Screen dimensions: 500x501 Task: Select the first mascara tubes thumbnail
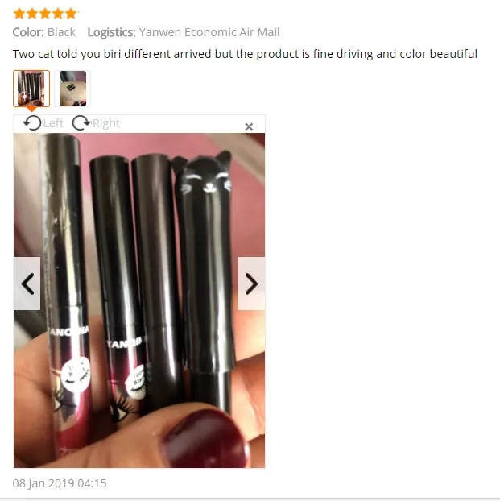tap(31, 89)
